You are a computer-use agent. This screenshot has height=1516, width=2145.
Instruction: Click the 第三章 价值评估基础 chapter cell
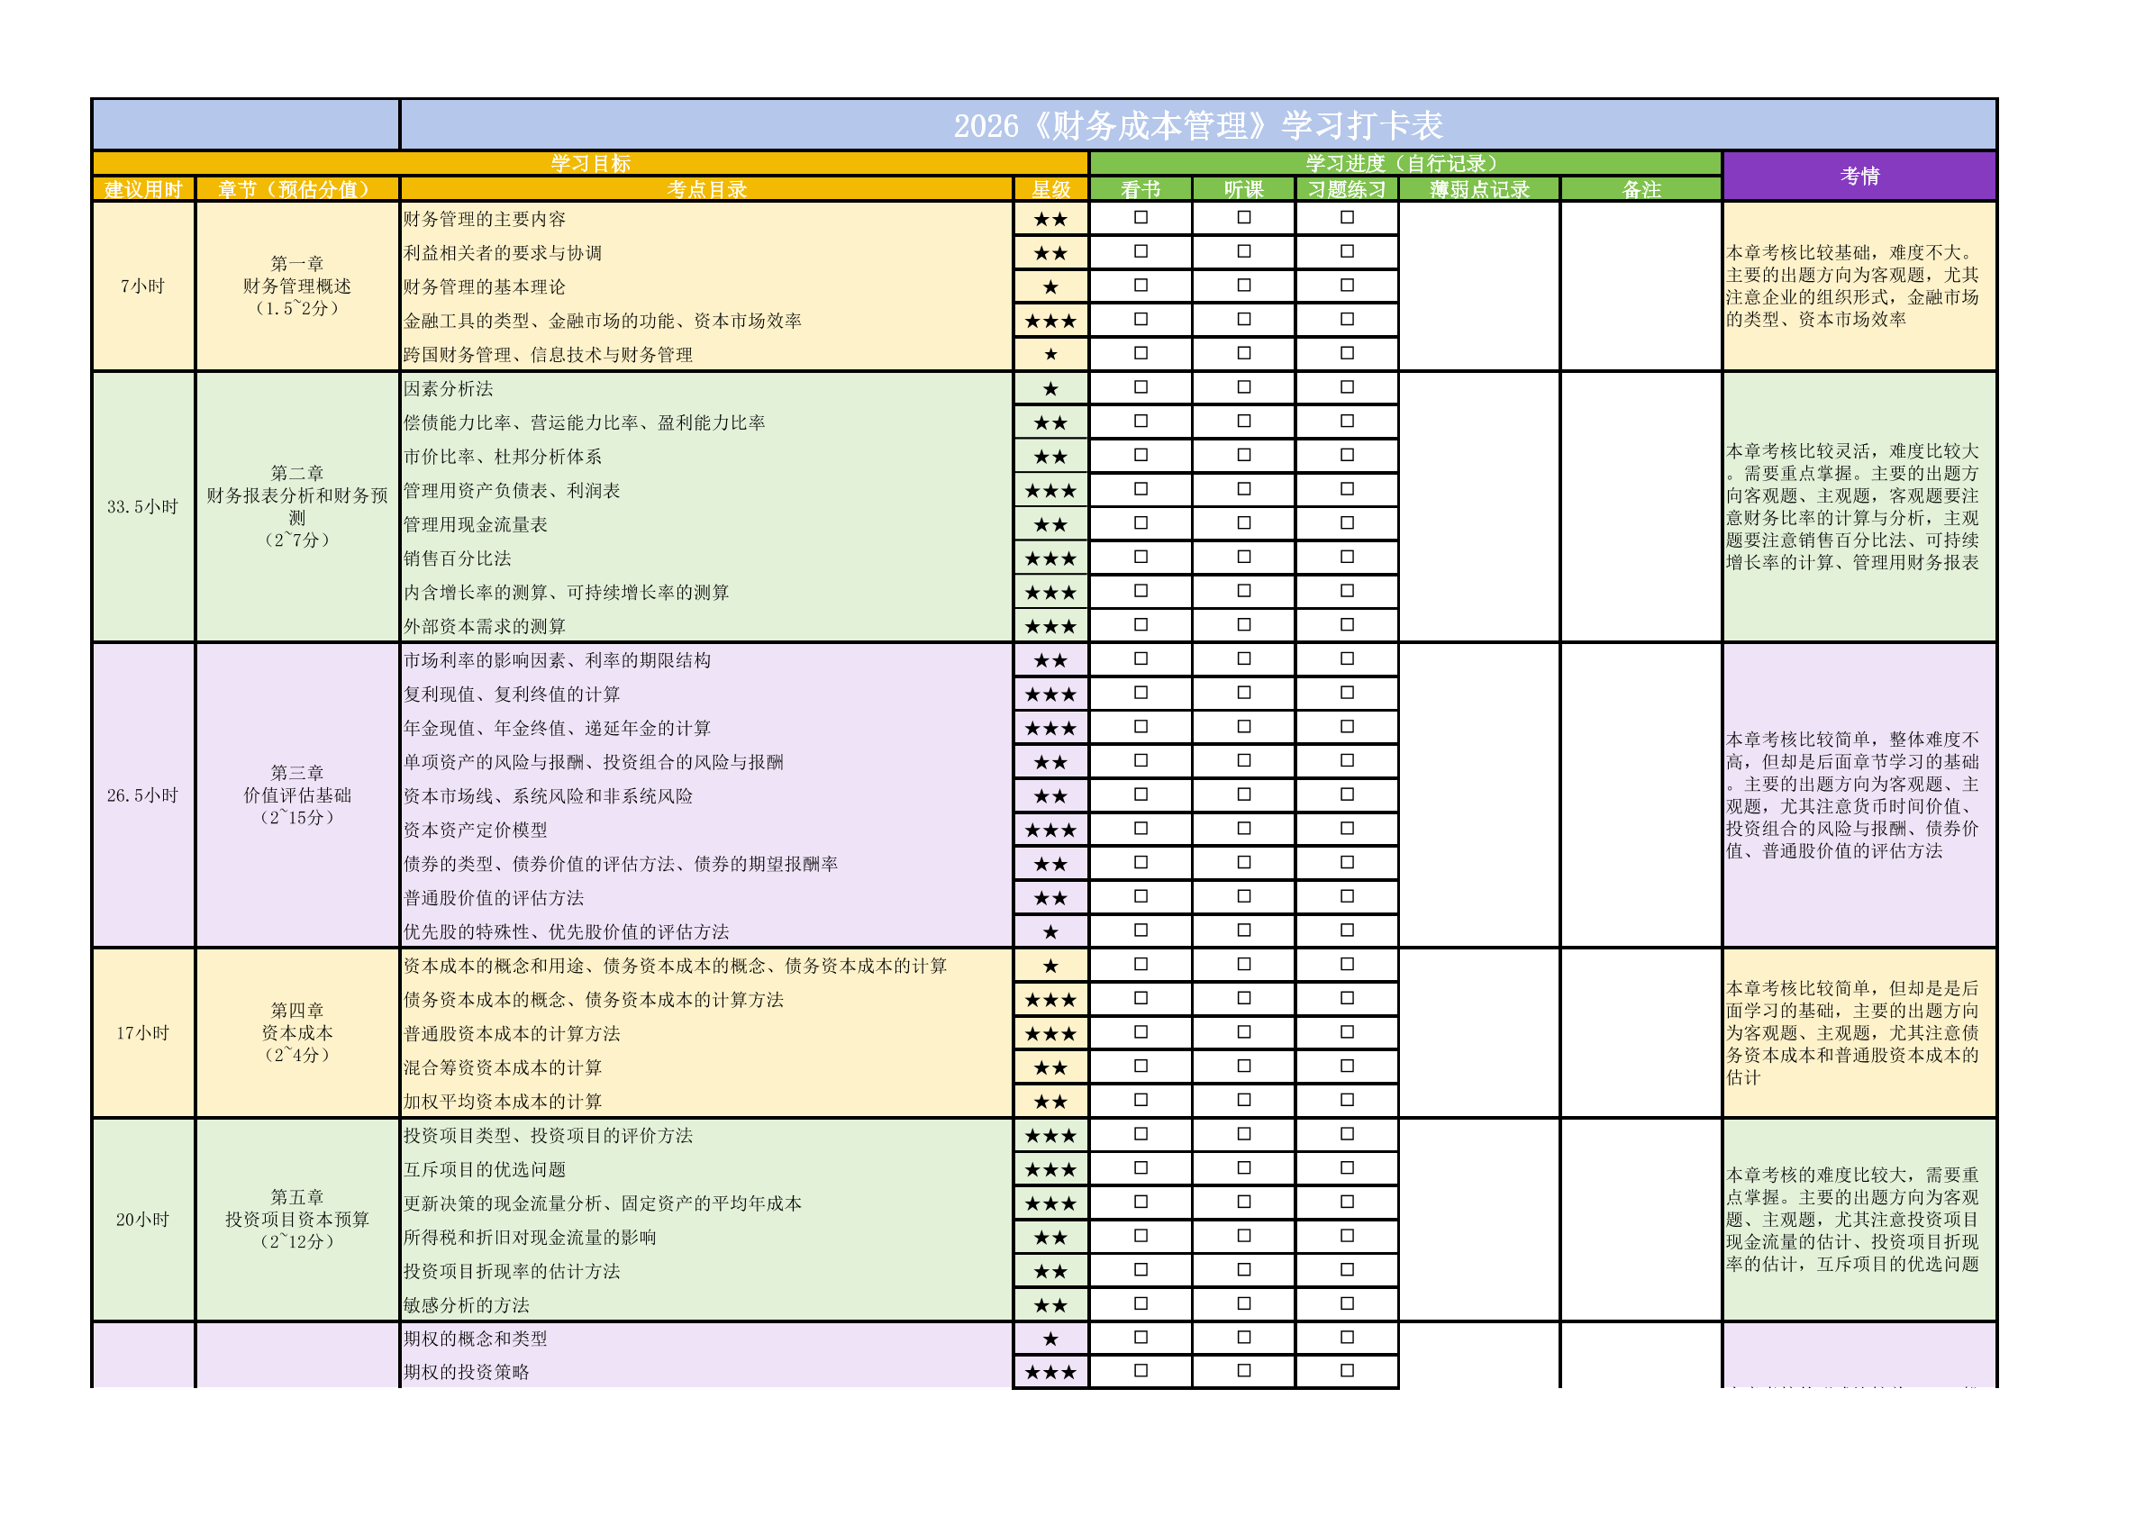pos(297,794)
